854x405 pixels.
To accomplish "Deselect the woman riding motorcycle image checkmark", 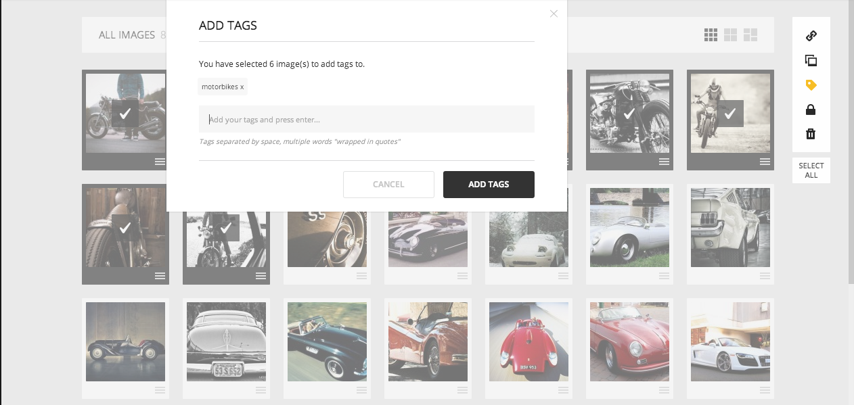I will (x=729, y=114).
